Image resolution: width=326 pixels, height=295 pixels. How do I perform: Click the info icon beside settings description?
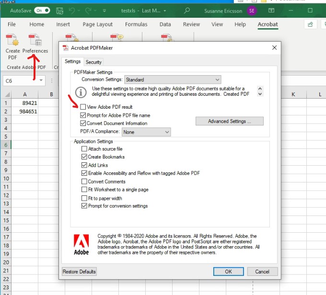click(x=82, y=92)
